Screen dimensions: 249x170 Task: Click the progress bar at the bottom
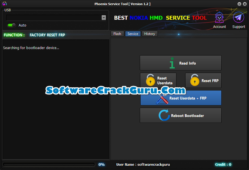[49, 164]
